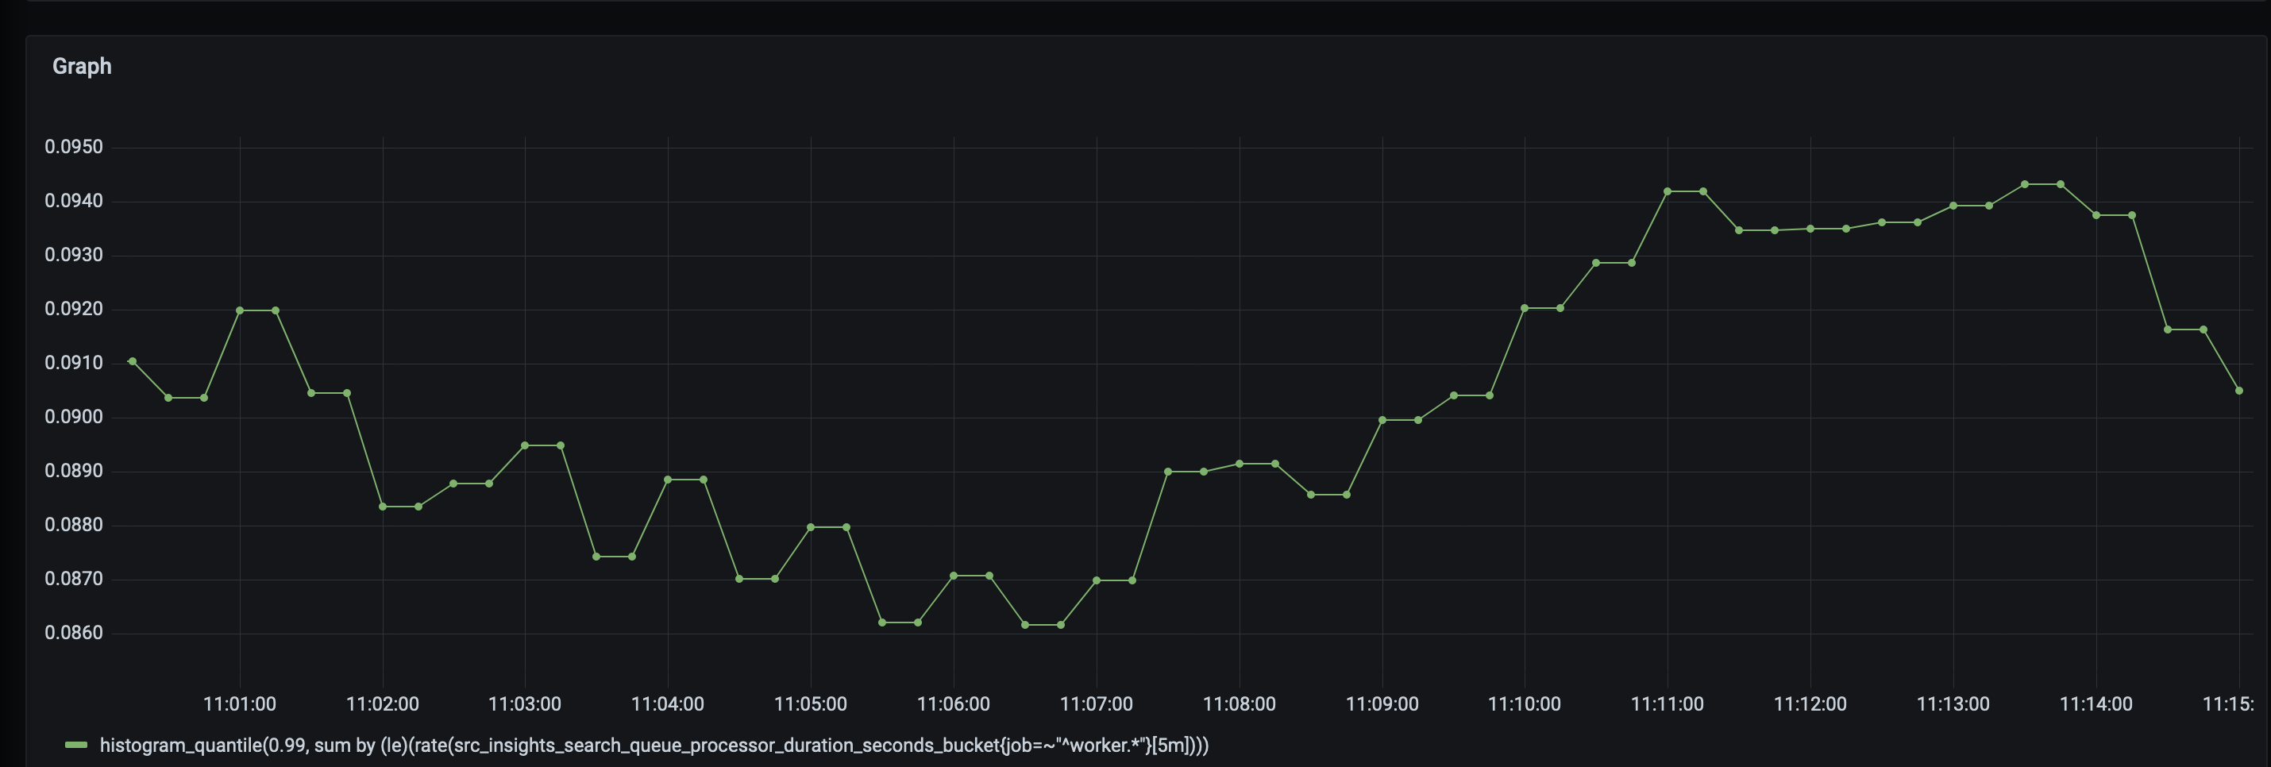Click the 11:05:00 time axis label

pos(810,704)
